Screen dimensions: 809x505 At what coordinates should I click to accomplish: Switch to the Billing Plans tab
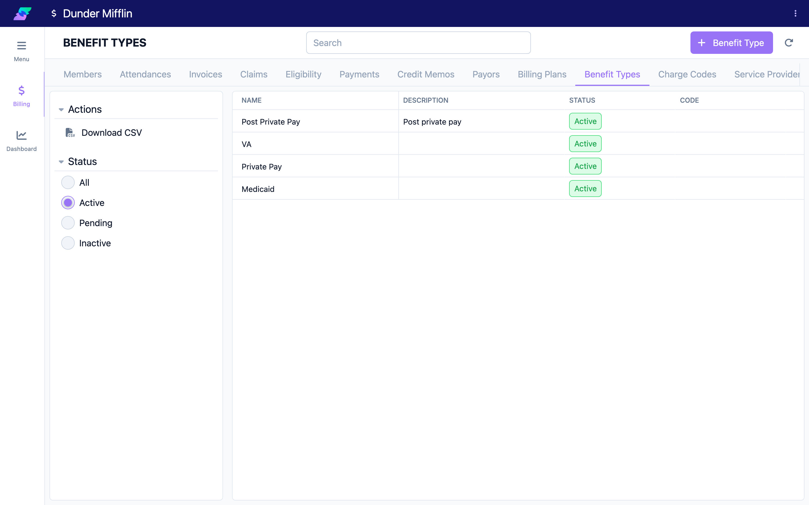[x=542, y=74]
